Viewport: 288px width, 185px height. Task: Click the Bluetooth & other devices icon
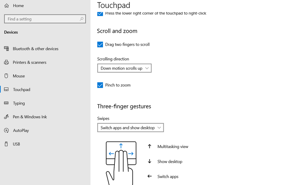tap(6, 48)
